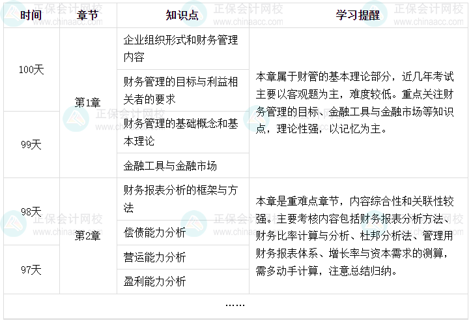Viewport: 471px width, 323px height.
Task: Click the 100天 time cell
Action: [31, 70]
